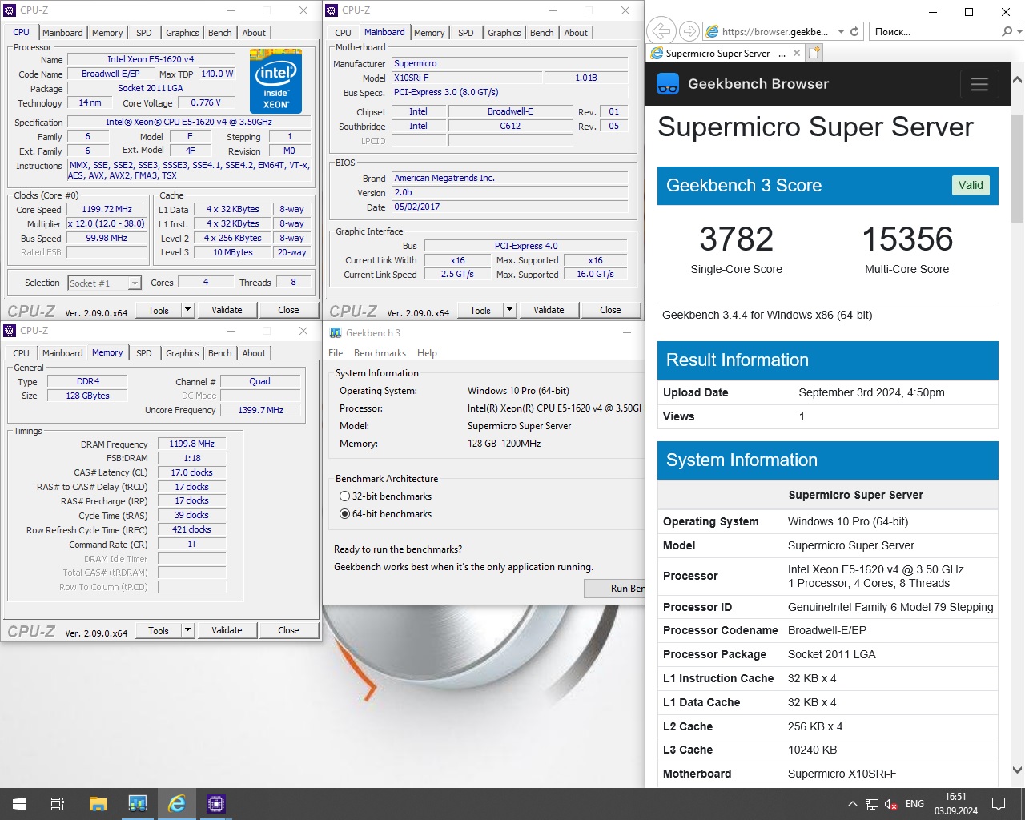Image resolution: width=1025 pixels, height=820 pixels.
Task: Click the browser address URL field
Action: coord(775,32)
